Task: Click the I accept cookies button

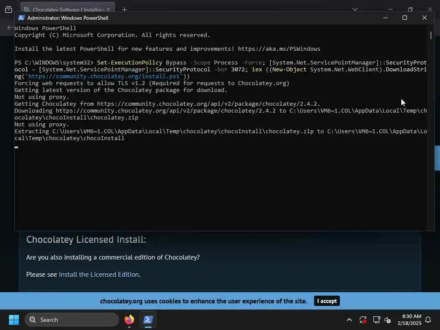Action: tap(327, 301)
